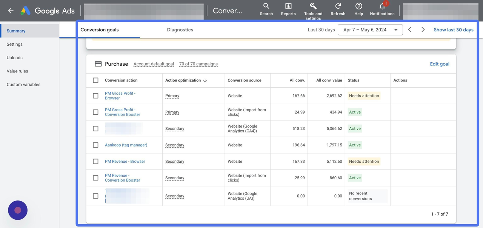Open the Search tool
Image resolution: width=483 pixels, height=228 pixels.
266,9
